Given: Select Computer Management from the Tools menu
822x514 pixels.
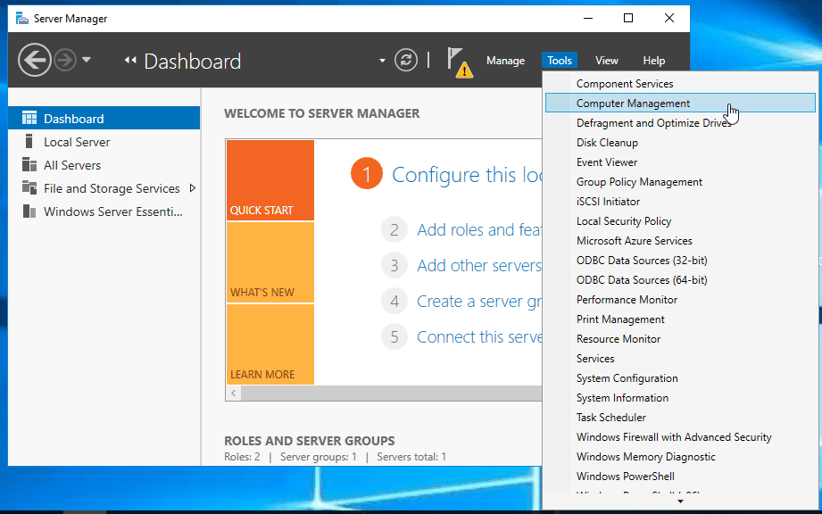Looking at the screenshot, I should tap(639, 103).
